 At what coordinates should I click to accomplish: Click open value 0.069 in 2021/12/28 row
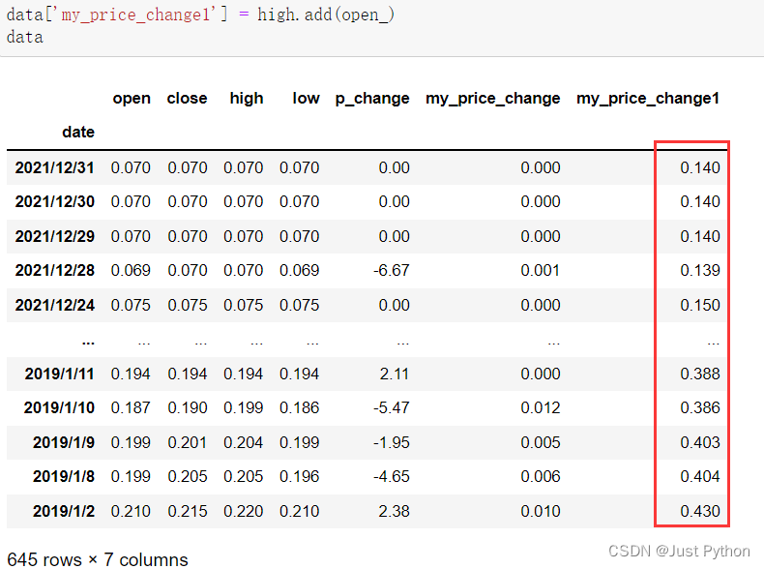click(131, 271)
